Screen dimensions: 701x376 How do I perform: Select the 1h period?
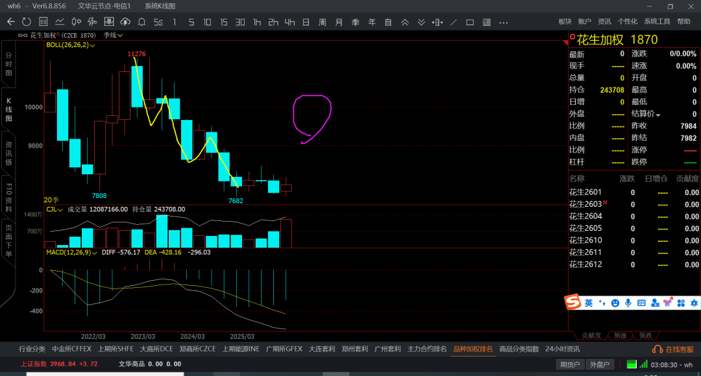coord(256,22)
